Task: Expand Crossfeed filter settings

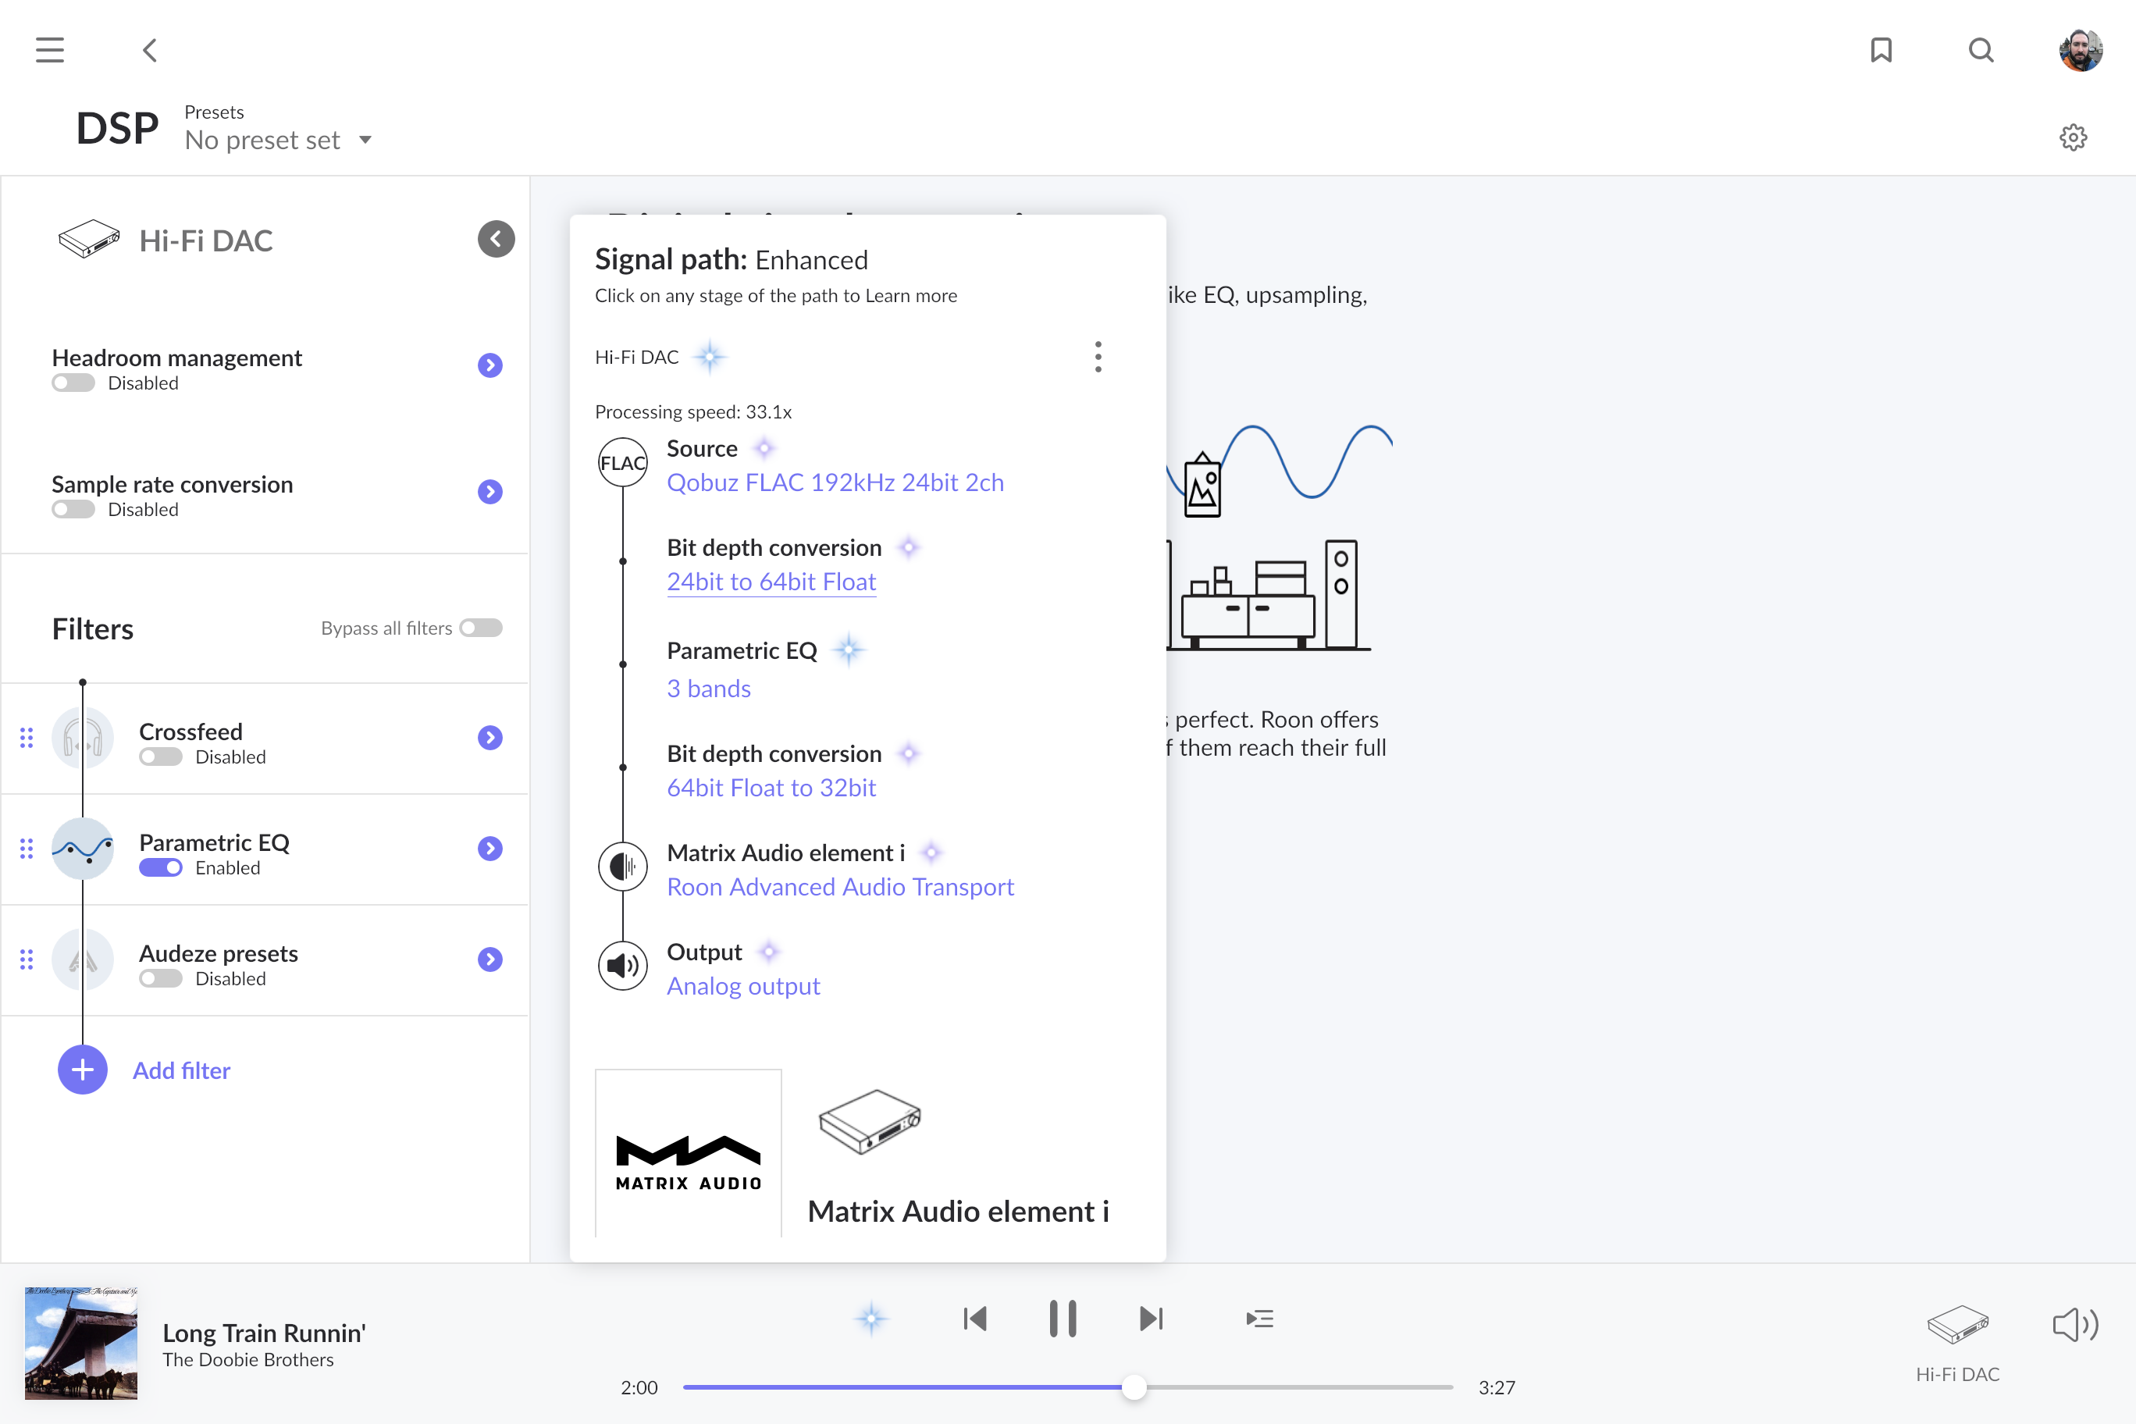Action: pos(490,738)
